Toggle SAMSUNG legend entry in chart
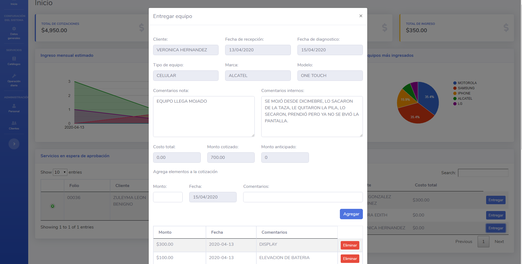The image size is (522, 264). [466, 88]
